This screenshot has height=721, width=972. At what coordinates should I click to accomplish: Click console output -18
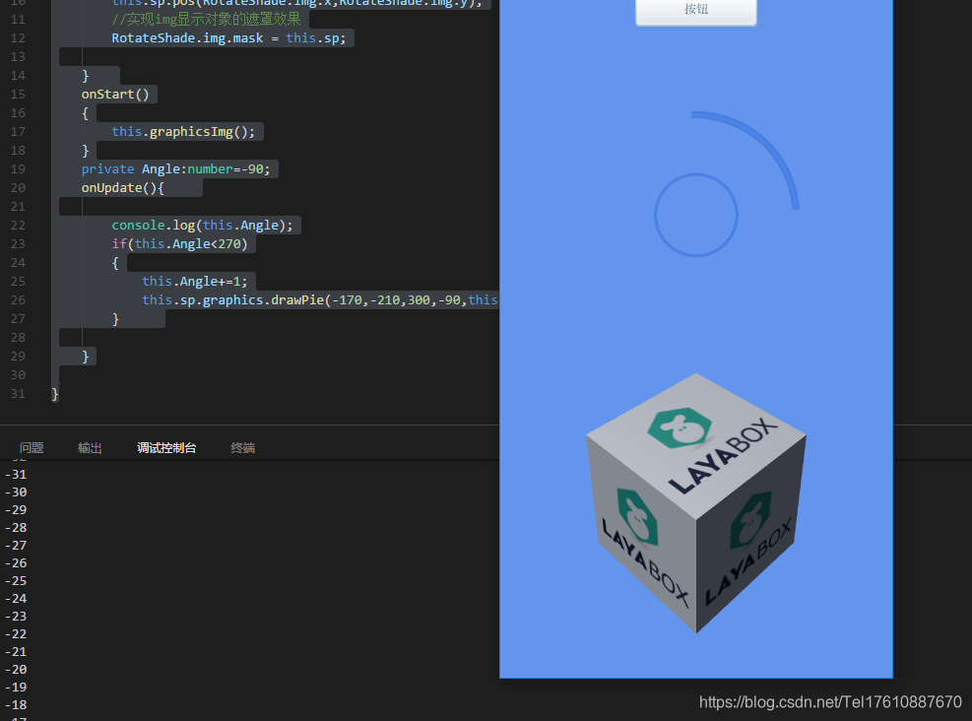pos(16,705)
